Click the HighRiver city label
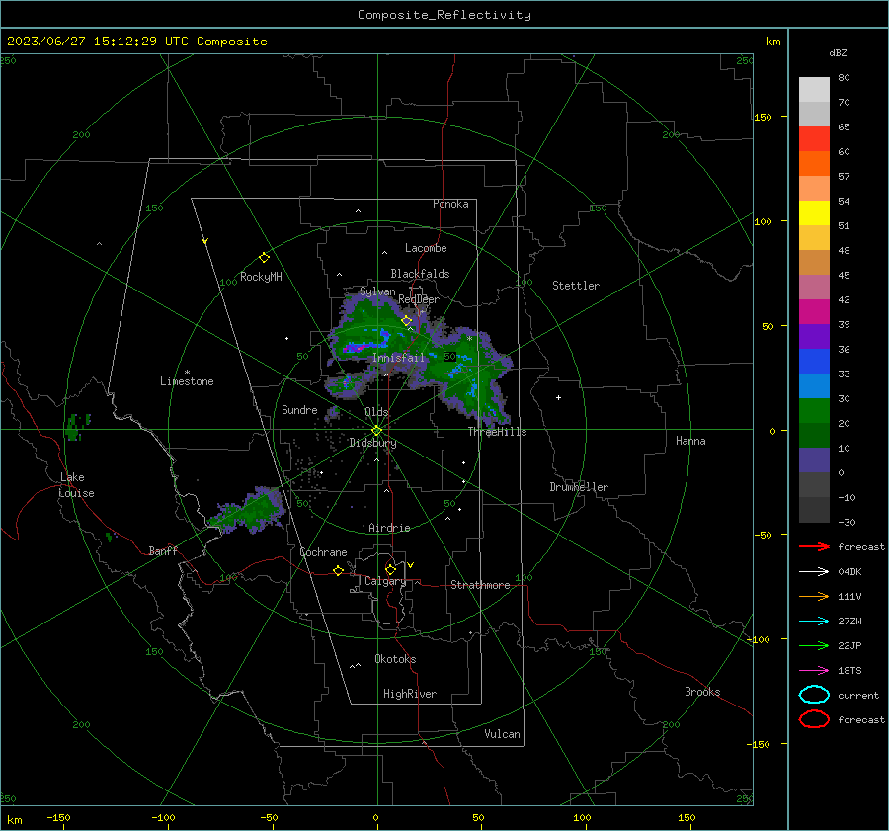Viewport: 889px width, 831px height. 410,694
